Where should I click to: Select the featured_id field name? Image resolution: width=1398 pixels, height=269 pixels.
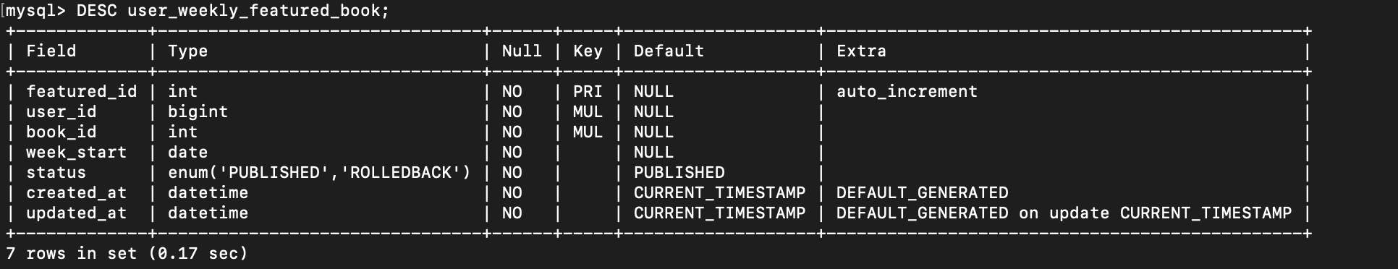coord(81,92)
